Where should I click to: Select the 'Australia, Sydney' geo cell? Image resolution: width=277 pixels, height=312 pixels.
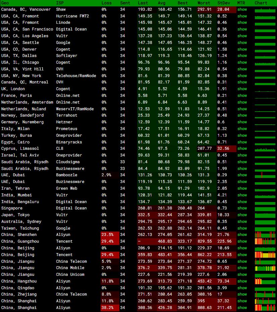(x=21, y=222)
